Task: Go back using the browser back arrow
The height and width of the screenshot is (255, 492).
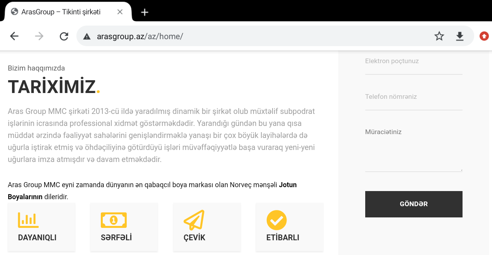Action: click(14, 36)
